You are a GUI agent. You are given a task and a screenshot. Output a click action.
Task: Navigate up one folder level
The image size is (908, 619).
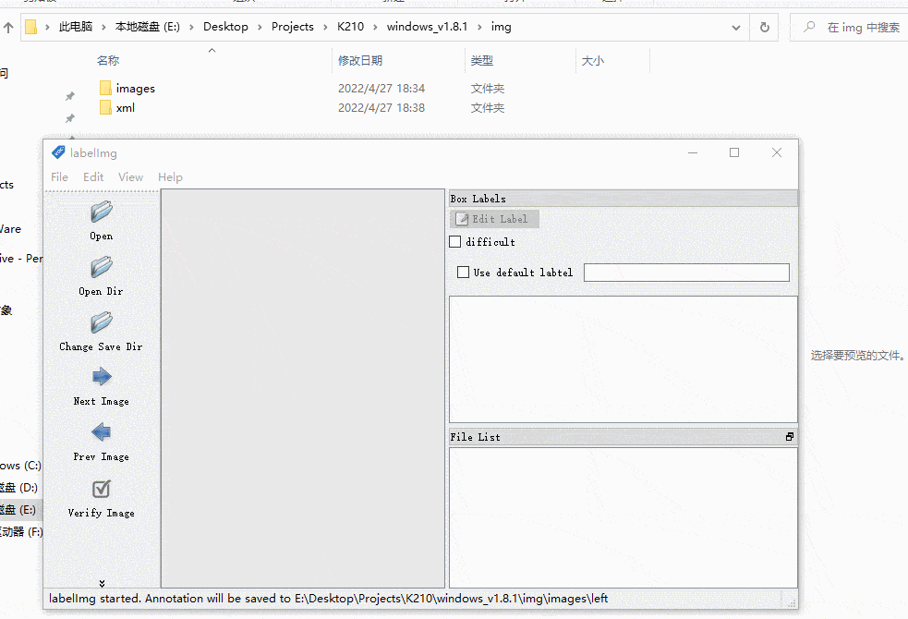pos(8,28)
